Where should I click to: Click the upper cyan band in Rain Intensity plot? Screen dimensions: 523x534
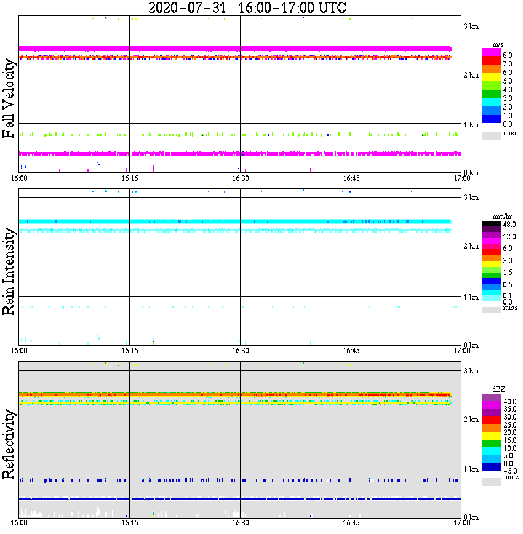[235, 221]
